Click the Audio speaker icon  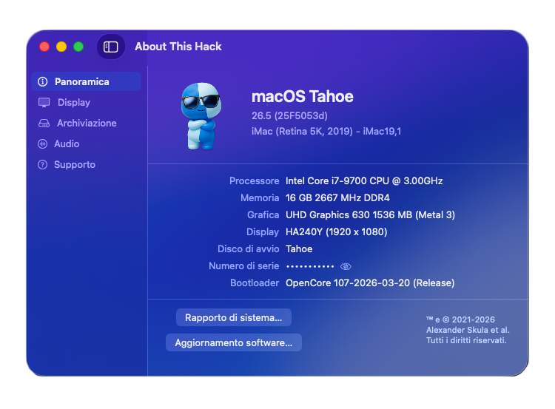click(x=43, y=144)
